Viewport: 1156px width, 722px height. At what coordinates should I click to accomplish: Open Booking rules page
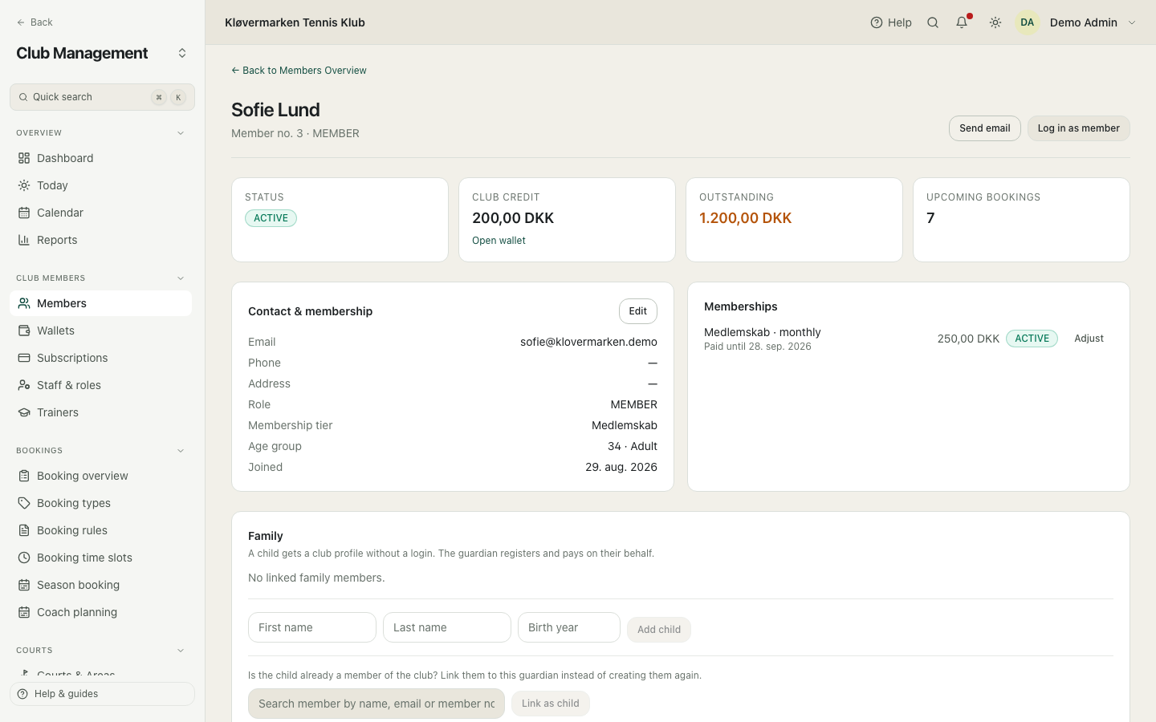(x=101, y=530)
